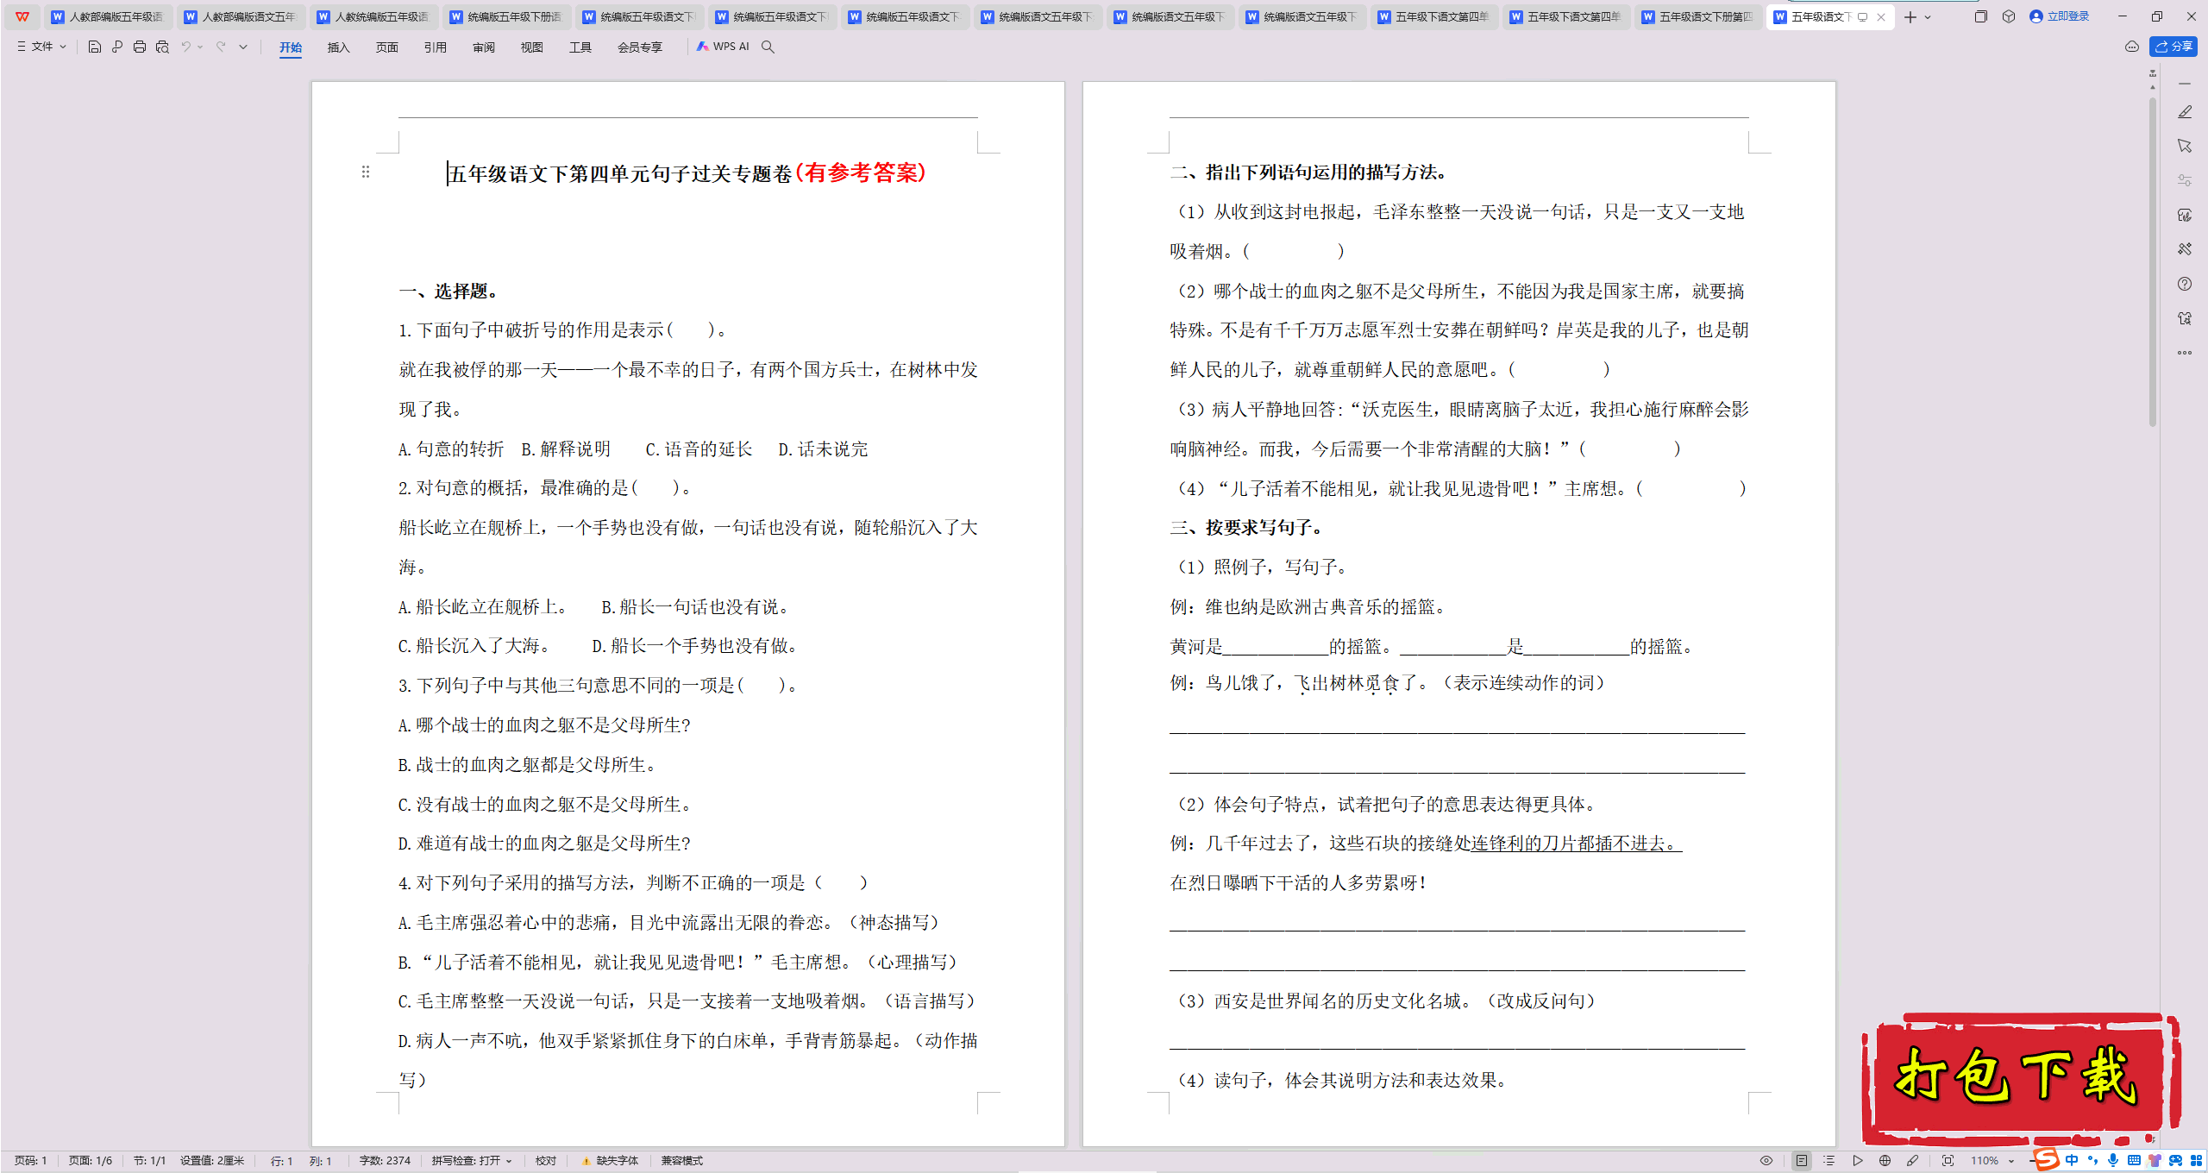Switch to outline view

pos(1828,1161)
